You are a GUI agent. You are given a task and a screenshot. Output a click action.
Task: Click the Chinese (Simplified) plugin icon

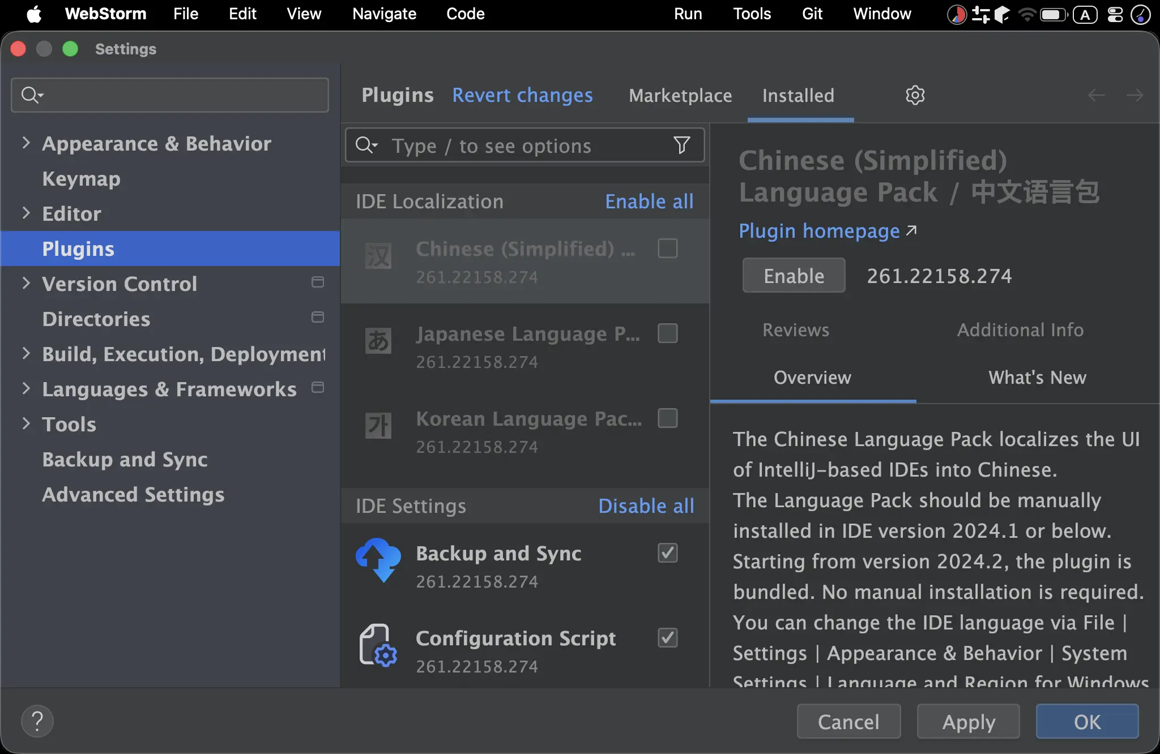(x=378, y=256)
